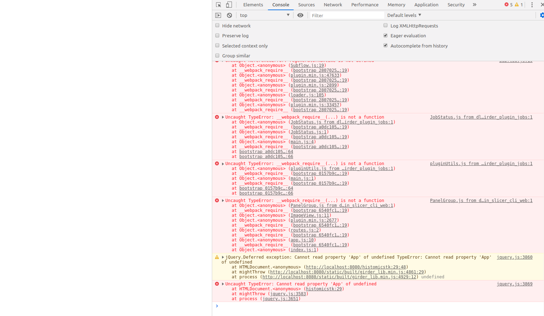Expand the Cannot read property 'App' error

(x=223, y=284)
